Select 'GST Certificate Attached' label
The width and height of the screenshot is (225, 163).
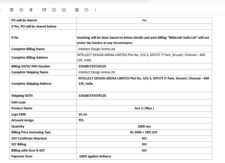[x=29, y=138]
